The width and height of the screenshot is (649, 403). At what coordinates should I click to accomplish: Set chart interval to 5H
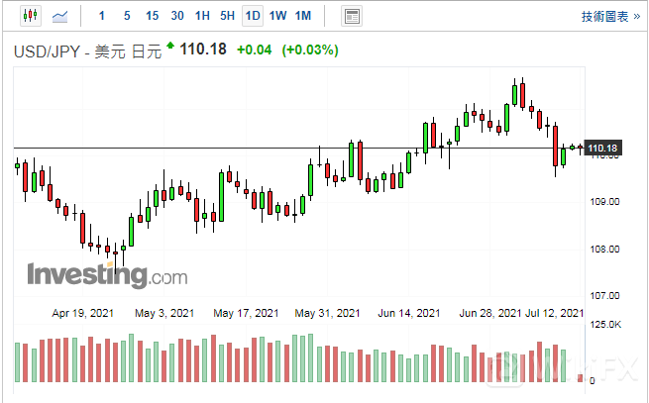pyautogui.click(x=227, y=16)
